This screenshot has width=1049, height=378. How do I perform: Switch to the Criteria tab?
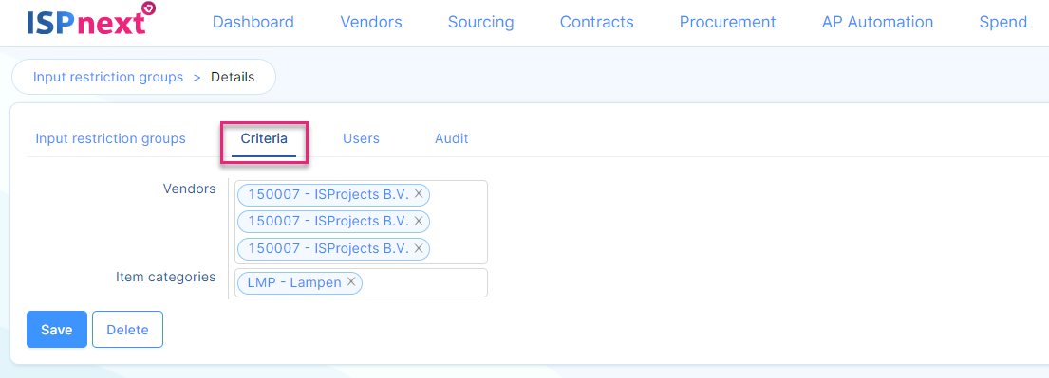click(264, 139)
